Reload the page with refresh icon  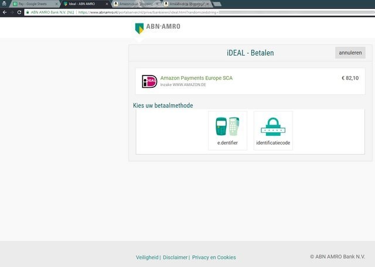[19, 12]
